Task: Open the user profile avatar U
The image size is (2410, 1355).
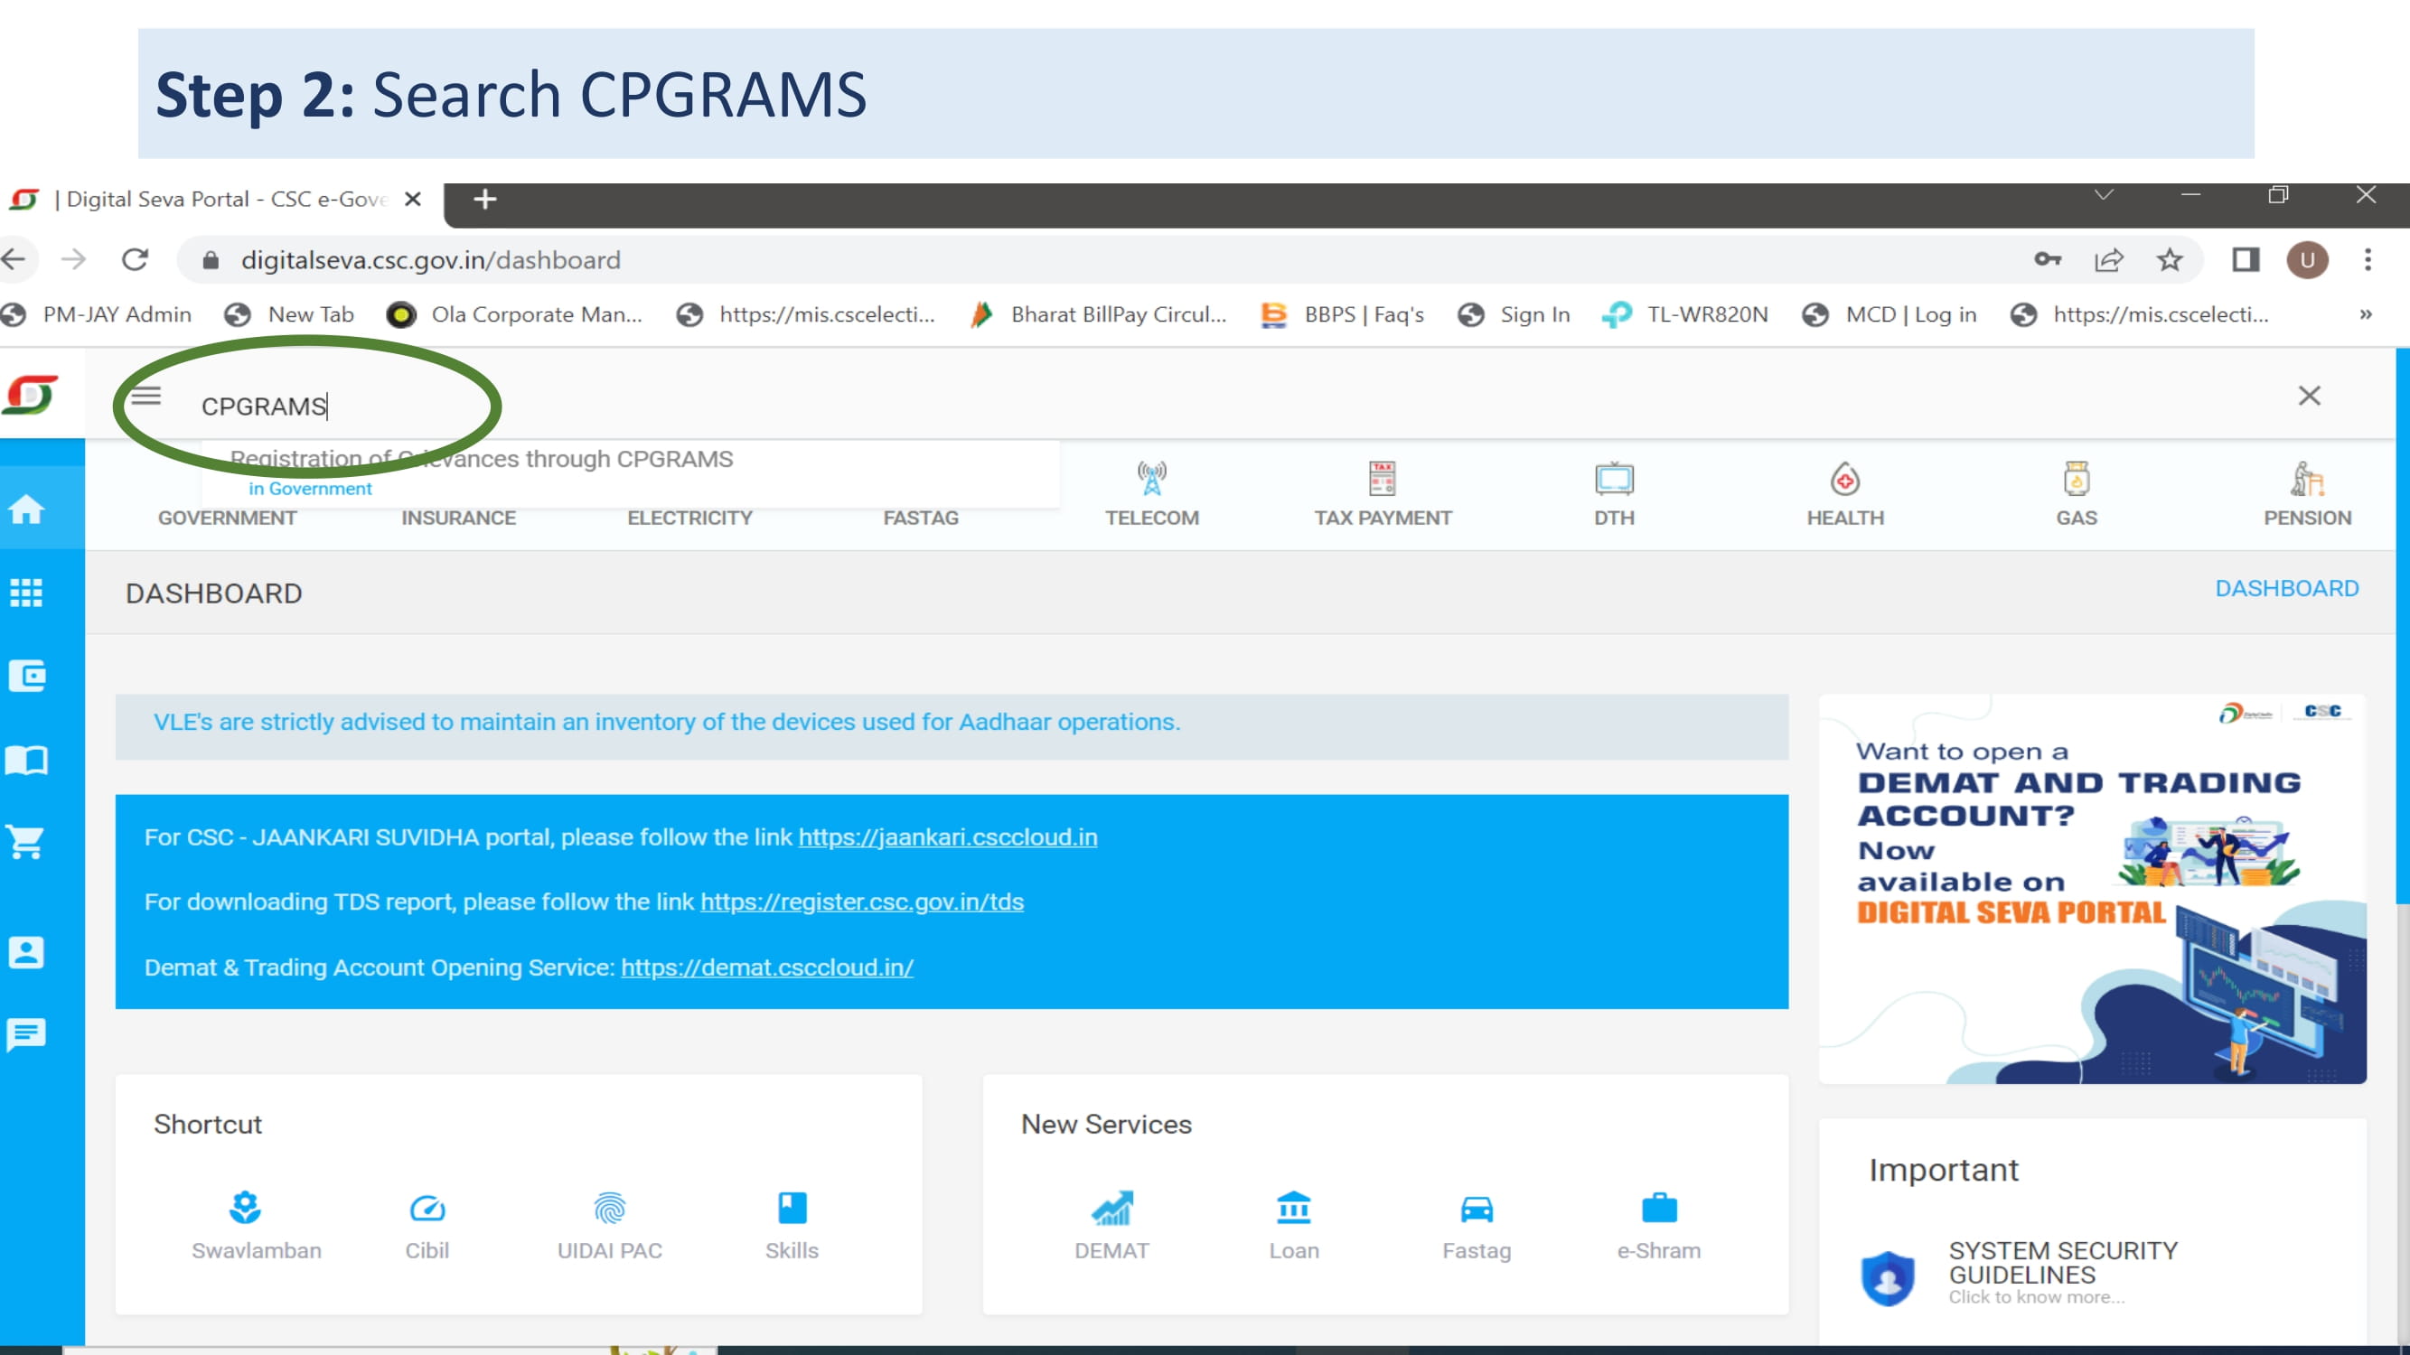Action: click(x=2307, y=260)
